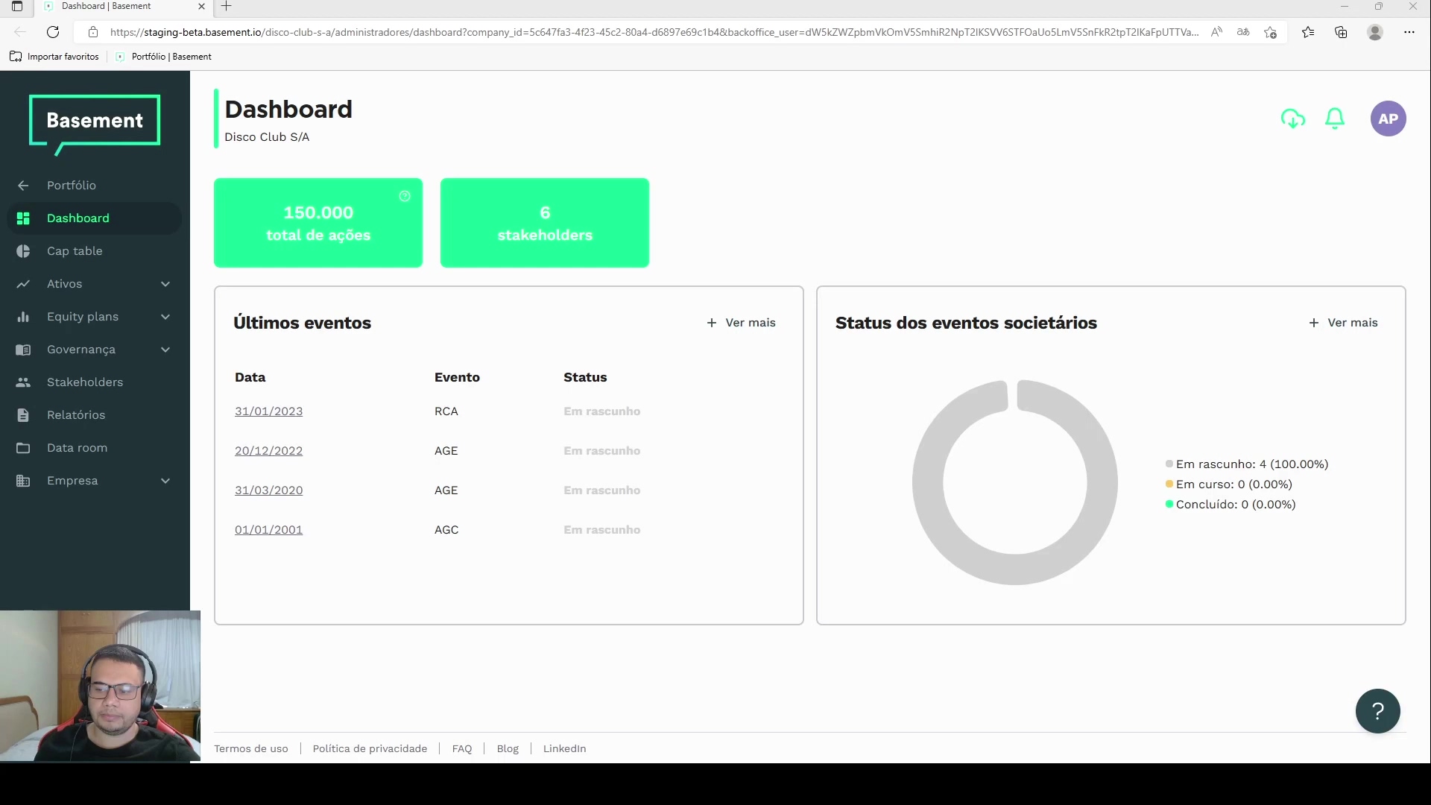
Task: Open the event dated 31/01/2023
Action: point(268,411)
